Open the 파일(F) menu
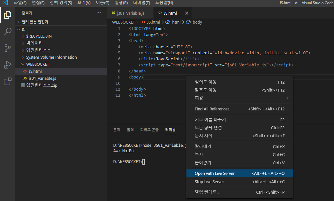This screenshot has height=201, width=334. [x=20, y=3]
